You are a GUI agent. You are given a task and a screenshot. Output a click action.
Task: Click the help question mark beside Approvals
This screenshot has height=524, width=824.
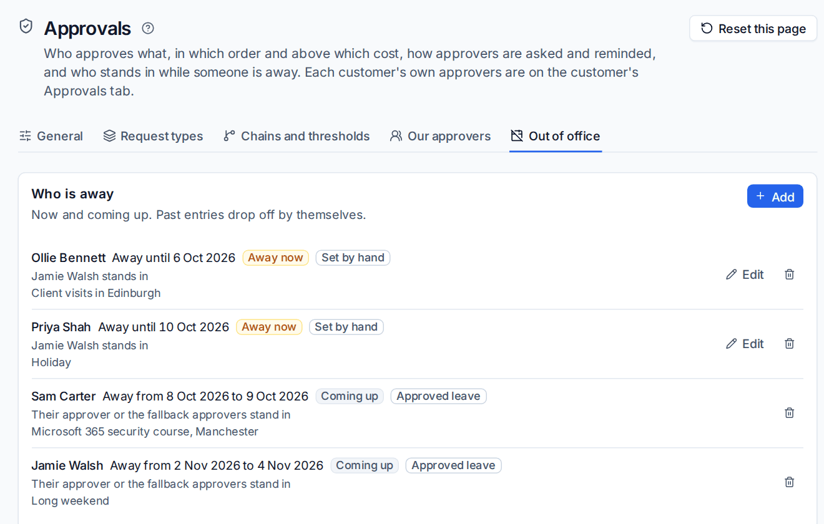coord(148,28)
